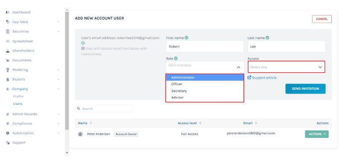Select Secretary from the Role list
This screenshot has width=344, height=164.
[x=205, y=91]
